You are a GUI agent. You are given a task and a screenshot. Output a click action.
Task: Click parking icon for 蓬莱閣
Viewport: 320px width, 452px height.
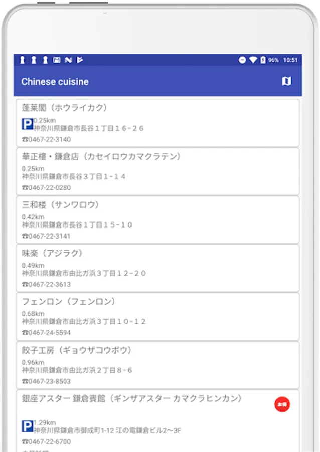(x=27, y=124)
